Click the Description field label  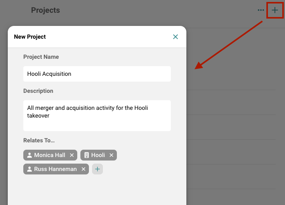(38, 91)
